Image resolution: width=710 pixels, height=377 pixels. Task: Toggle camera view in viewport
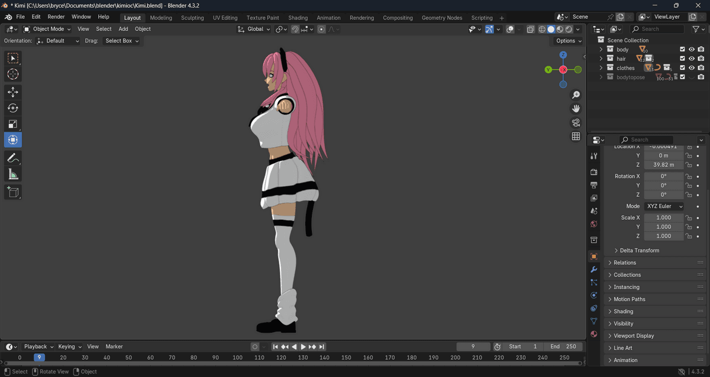click(x=576, y=122)
